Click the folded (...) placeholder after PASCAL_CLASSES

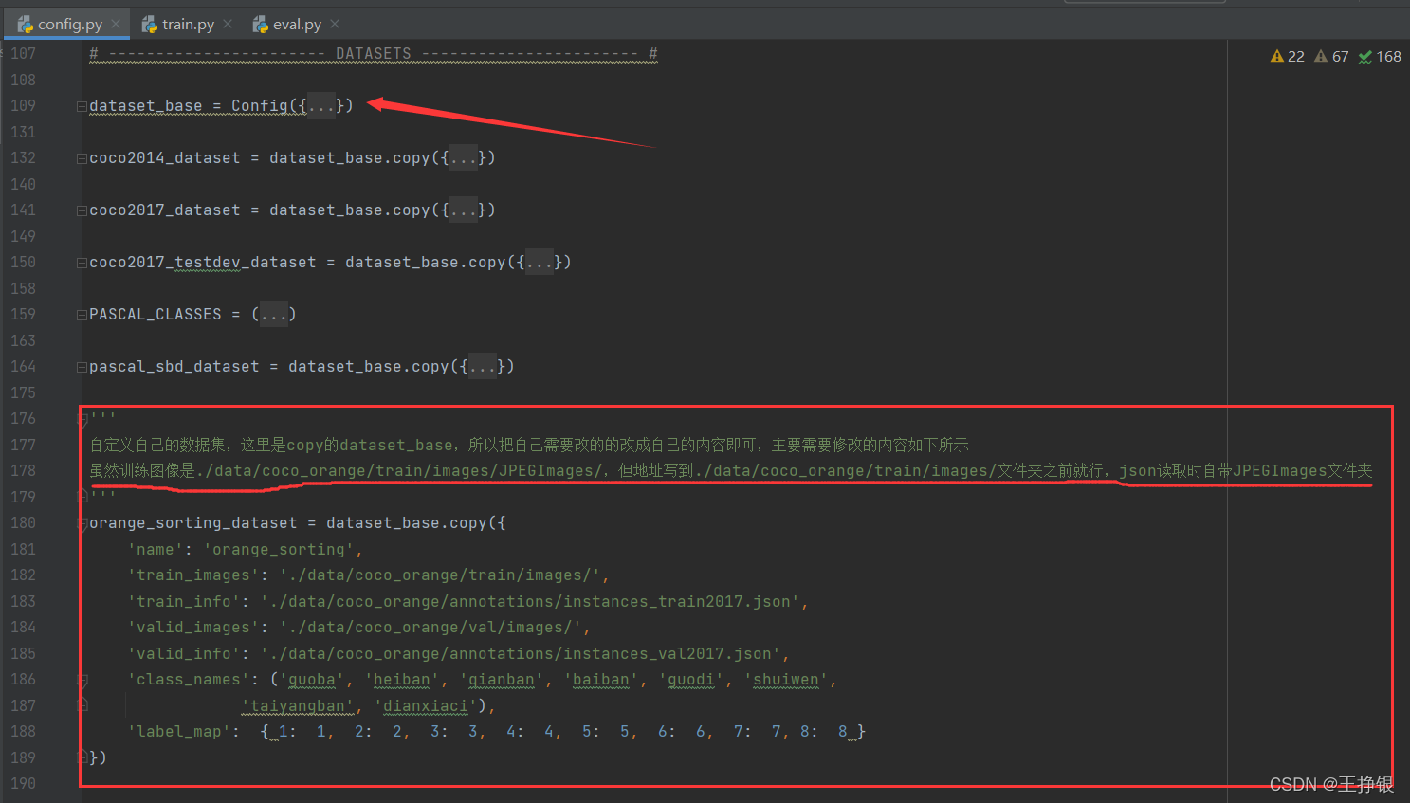273,315
